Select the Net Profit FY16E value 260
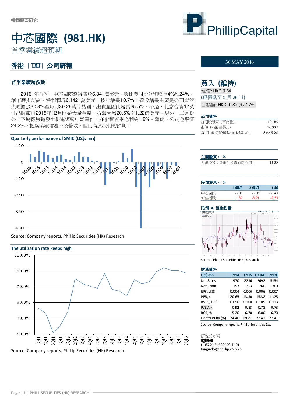The height and width of the screenshot is (409, 289). click(262, 286)
